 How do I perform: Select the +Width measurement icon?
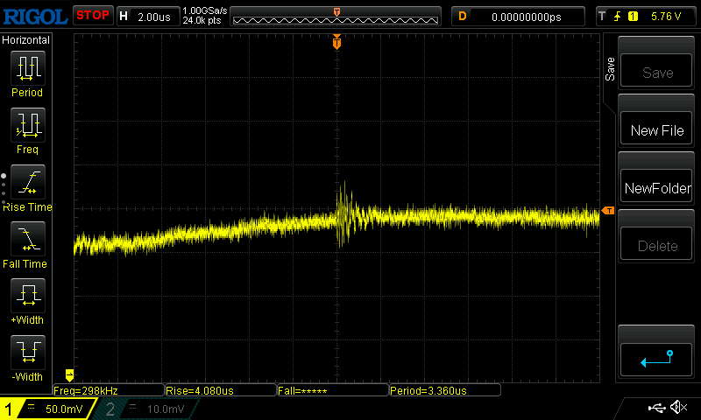pyautogui.click(x=28, y=296)
